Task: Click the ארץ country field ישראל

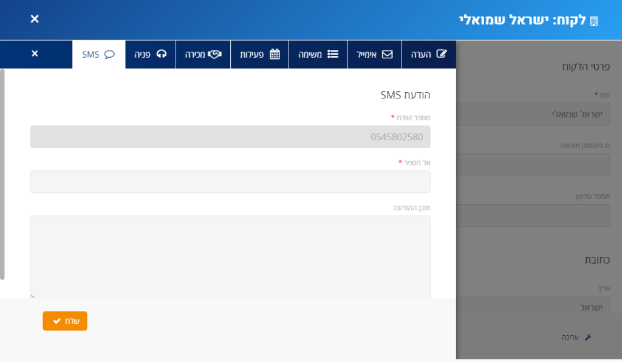Action: (x=533, y=304)
